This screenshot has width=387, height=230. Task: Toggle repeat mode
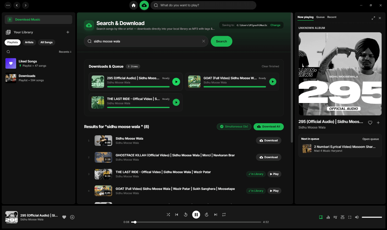tap(224, 215)
